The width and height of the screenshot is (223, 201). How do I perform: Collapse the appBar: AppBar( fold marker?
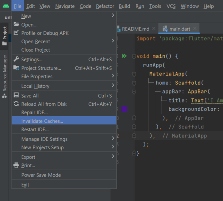(134, 92)
